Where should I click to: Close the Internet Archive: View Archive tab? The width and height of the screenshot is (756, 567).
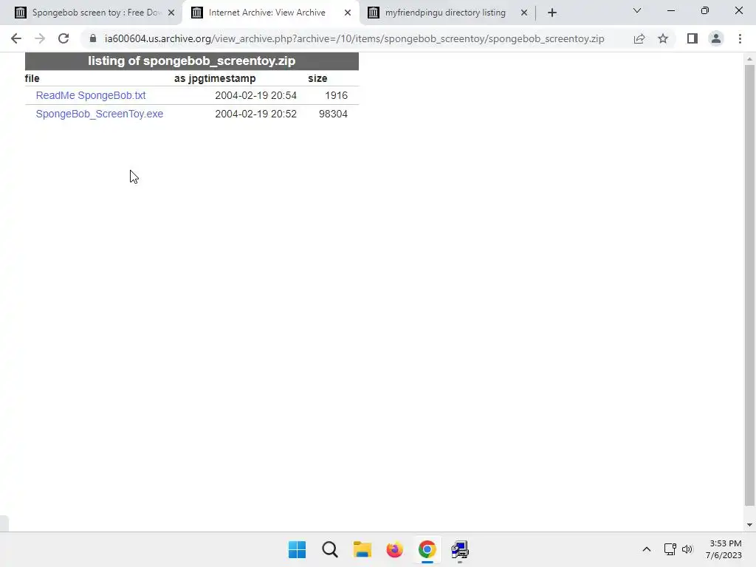(348, 13)
